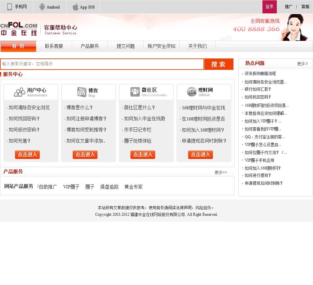This screenshot has width=313, height=285.
Task: Open 如何注册申请博客？ link
Action: click(86, 119)
